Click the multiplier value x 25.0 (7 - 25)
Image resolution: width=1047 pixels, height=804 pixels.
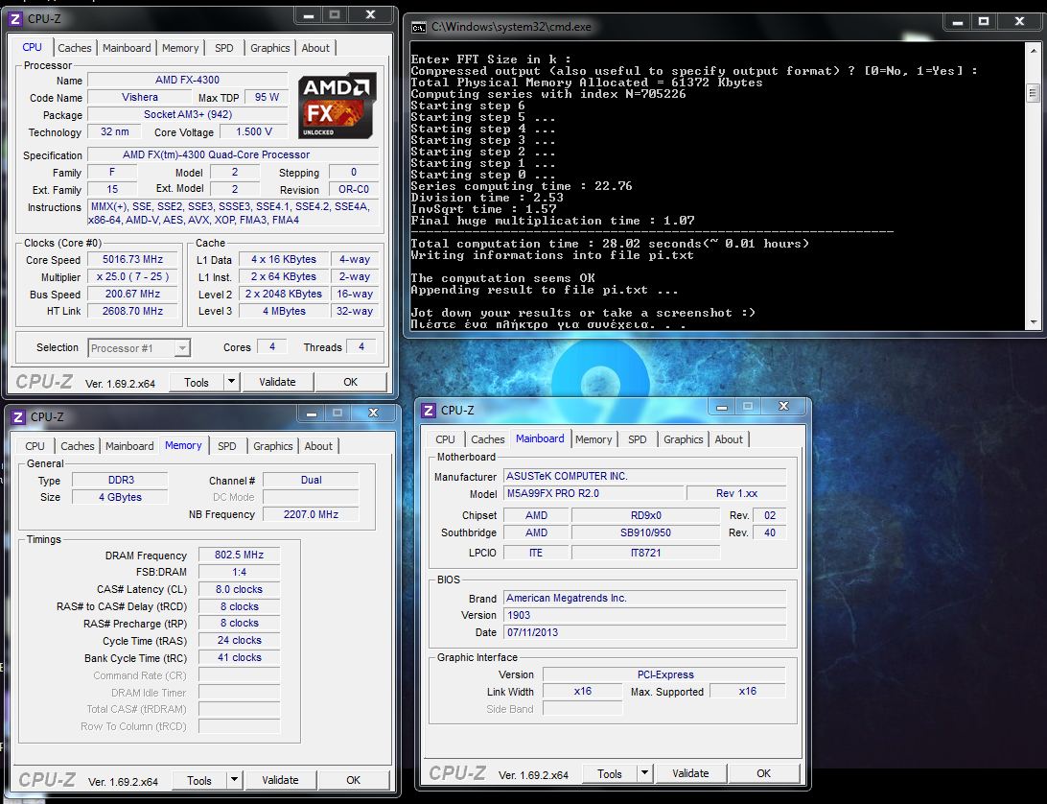pos(133,276)
